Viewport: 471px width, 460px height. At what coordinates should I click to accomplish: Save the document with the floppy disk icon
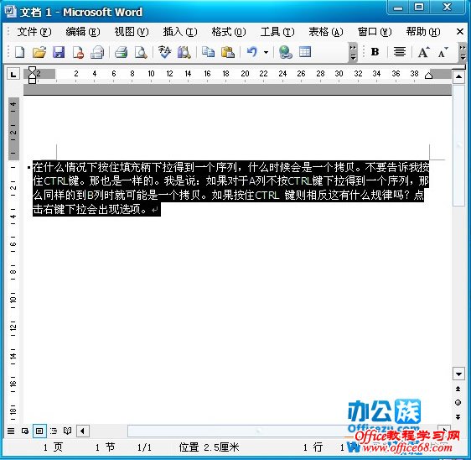[59, 52]
